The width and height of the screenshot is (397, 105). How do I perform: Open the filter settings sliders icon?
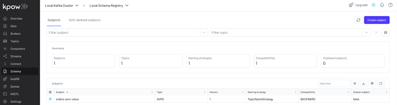[x=386, y=32]
